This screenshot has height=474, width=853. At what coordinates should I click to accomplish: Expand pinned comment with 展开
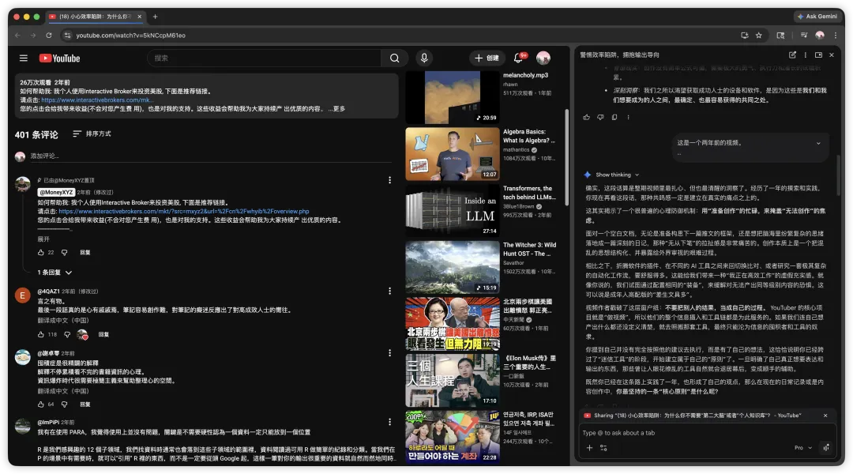[x=43, y=239]
